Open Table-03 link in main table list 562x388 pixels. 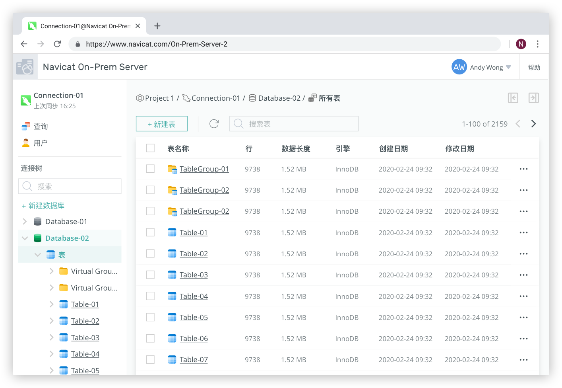pyautogui.click(x=194, y=275)
